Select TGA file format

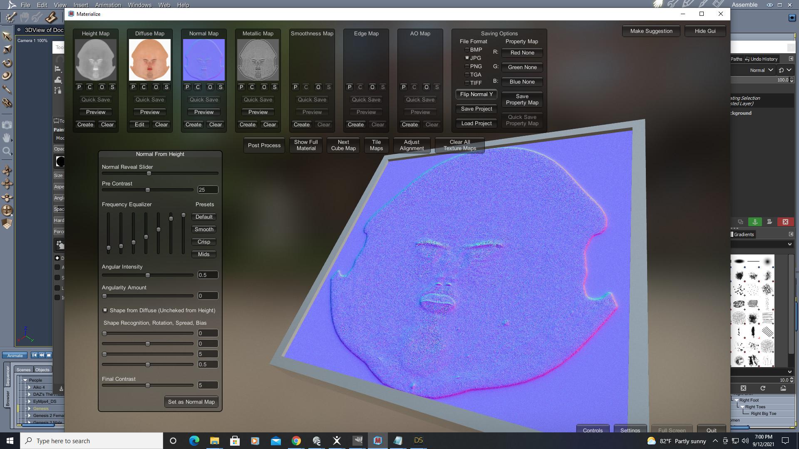coord(467,74)
